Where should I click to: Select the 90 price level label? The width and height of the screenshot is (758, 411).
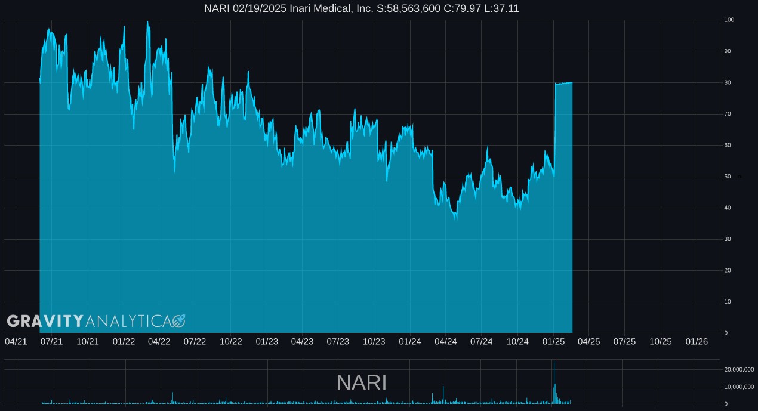[728, 51]
